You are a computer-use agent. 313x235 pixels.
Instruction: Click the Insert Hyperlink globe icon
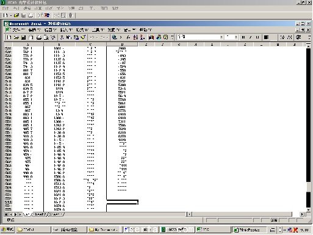pyautogui.click(x=115, y=37)
